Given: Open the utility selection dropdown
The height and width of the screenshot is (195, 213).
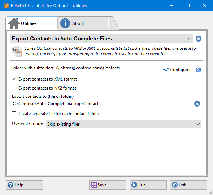Looking at the screenshot, I should pyautogui.click(x=101, y=39).
